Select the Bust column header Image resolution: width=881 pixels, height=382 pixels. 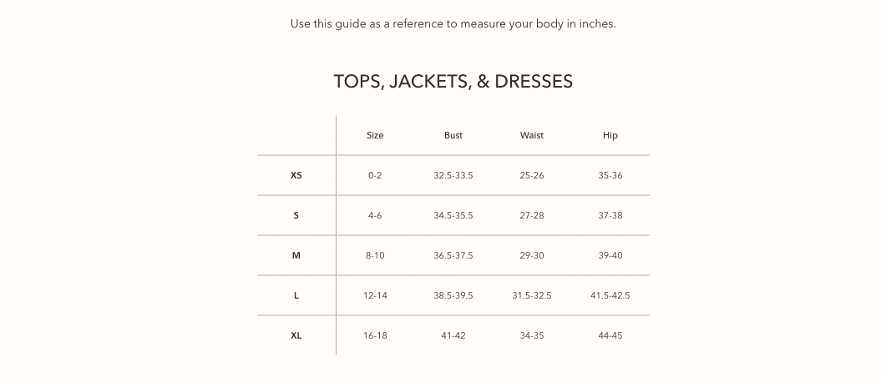click(453, 135)
